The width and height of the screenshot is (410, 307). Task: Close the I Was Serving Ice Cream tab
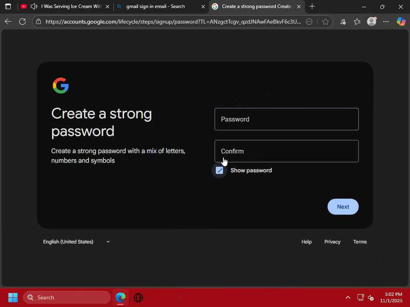(x=107, y=6)
